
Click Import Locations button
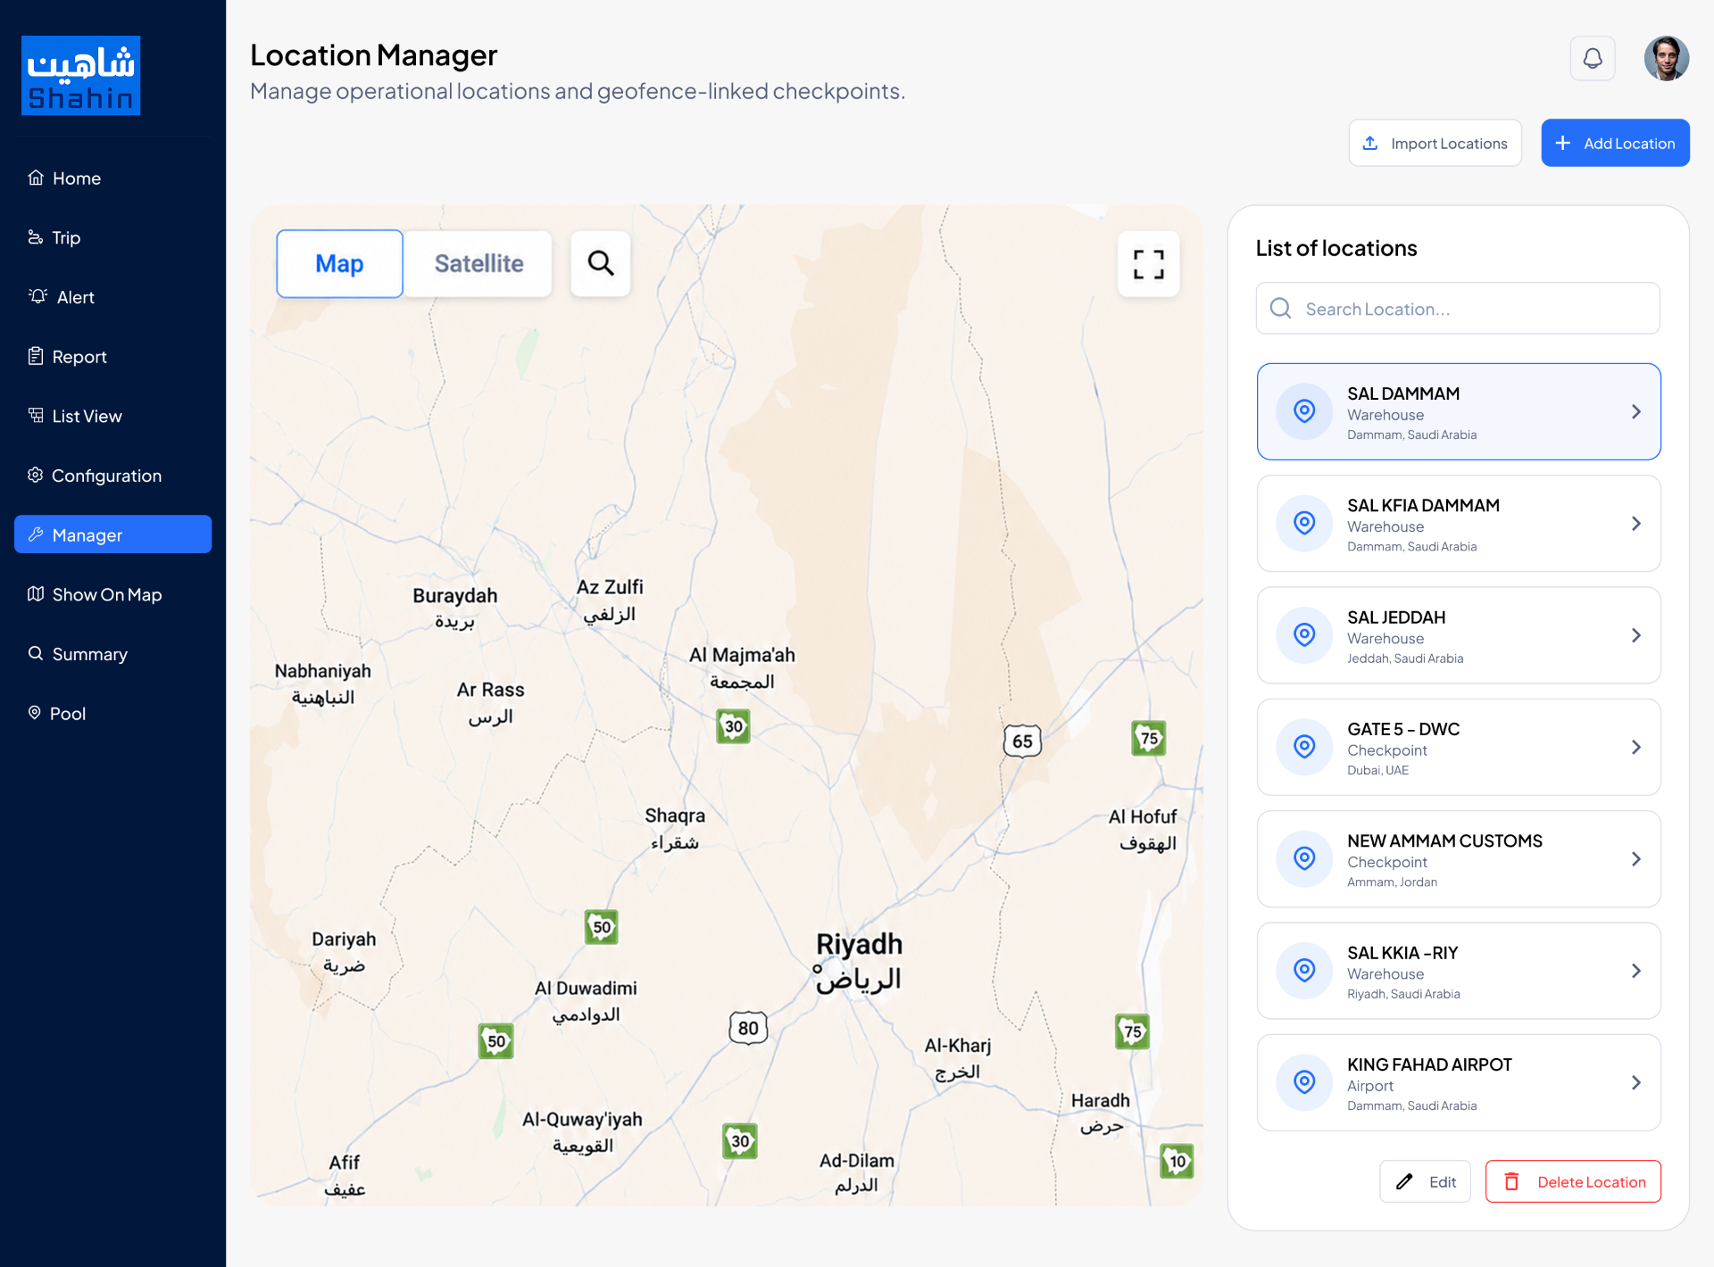(x=1435, y=143)
